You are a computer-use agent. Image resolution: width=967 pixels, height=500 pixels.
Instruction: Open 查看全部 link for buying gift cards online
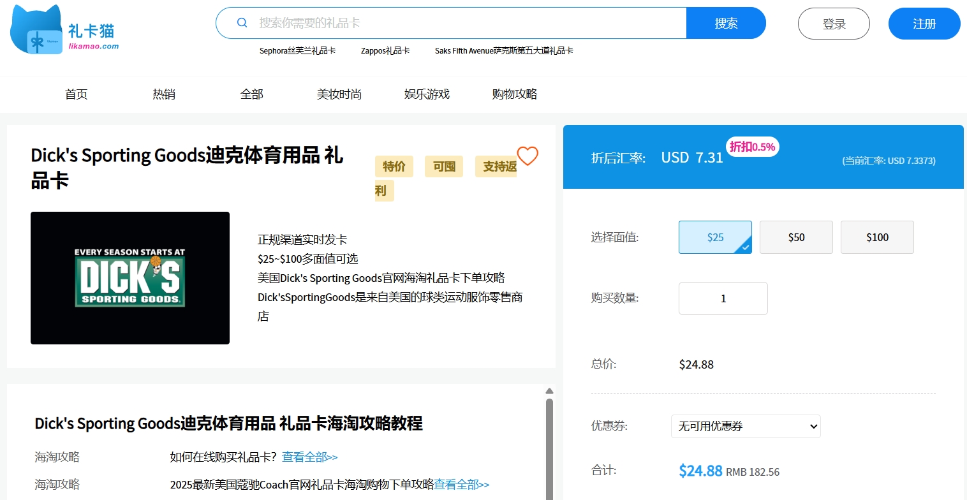pyautogui.click(x=310, y=457)
